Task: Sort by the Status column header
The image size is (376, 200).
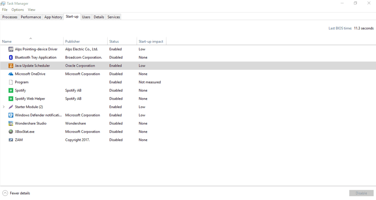Action: pyautogui.click(x=122, y=41)
